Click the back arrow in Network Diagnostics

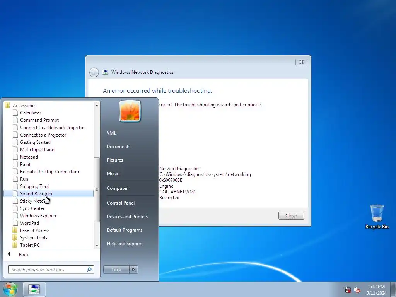pyautogui.click(x=94, y=72)
